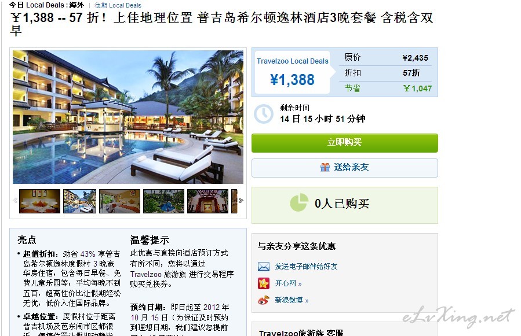Click the green pie chart icon
Image resolution: width=521 pixels, height=336 pixels.
[x=299, y=202]
